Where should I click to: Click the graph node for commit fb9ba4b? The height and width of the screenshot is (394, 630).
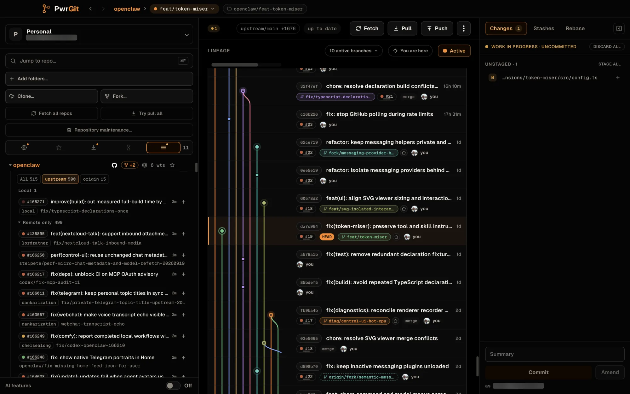pos(271,315)
